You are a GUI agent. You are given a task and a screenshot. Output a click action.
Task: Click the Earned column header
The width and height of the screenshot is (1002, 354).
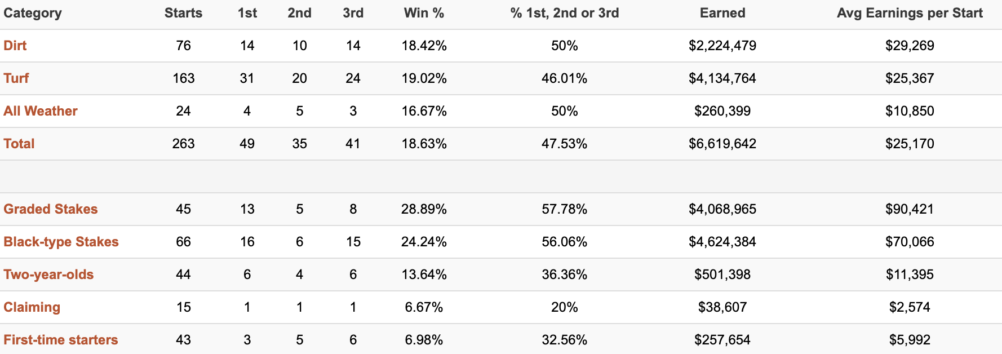722,13
